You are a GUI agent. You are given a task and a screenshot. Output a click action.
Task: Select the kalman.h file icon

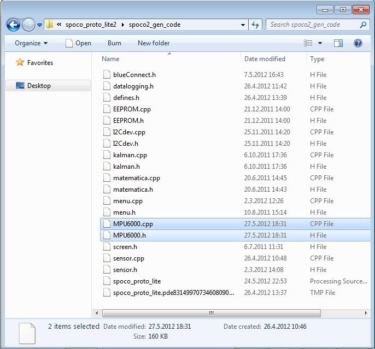(x=107, y=166)
